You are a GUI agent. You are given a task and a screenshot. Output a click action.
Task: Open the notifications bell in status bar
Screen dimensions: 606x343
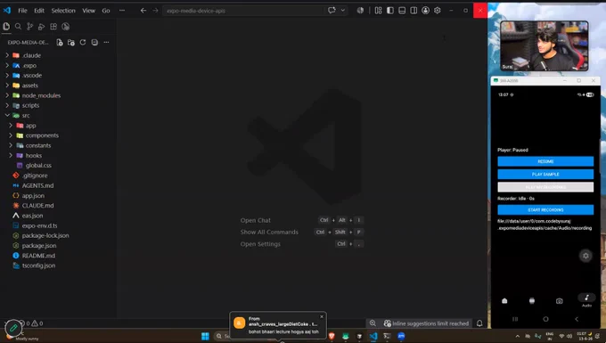pyautogui.click(x=479, y=323)
